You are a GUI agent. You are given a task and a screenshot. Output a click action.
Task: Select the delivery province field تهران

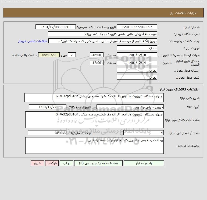pos(137,70)
